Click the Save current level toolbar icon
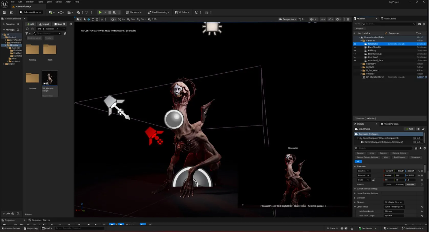The image size is (429, 232). (x=4, y=12)
